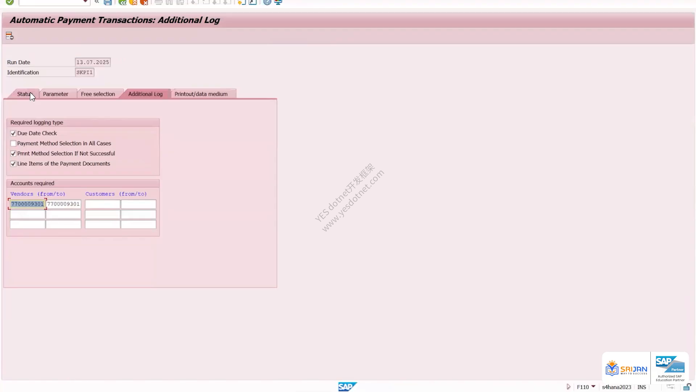Click the orange Exit icon
The width and height of the screenshot is (696, 392).
tap(133, 2)
